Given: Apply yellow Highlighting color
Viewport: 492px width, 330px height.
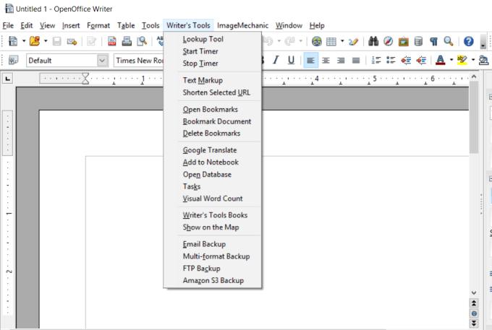Looking at the screenshot, I should (462, 60).
